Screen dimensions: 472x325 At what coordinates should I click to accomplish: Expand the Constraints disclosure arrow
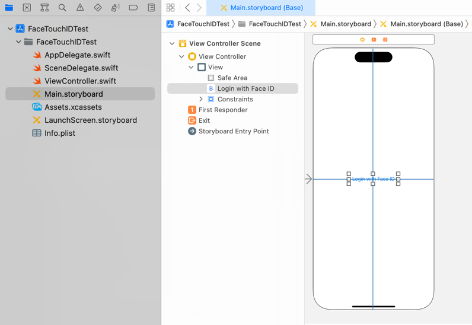201,99
